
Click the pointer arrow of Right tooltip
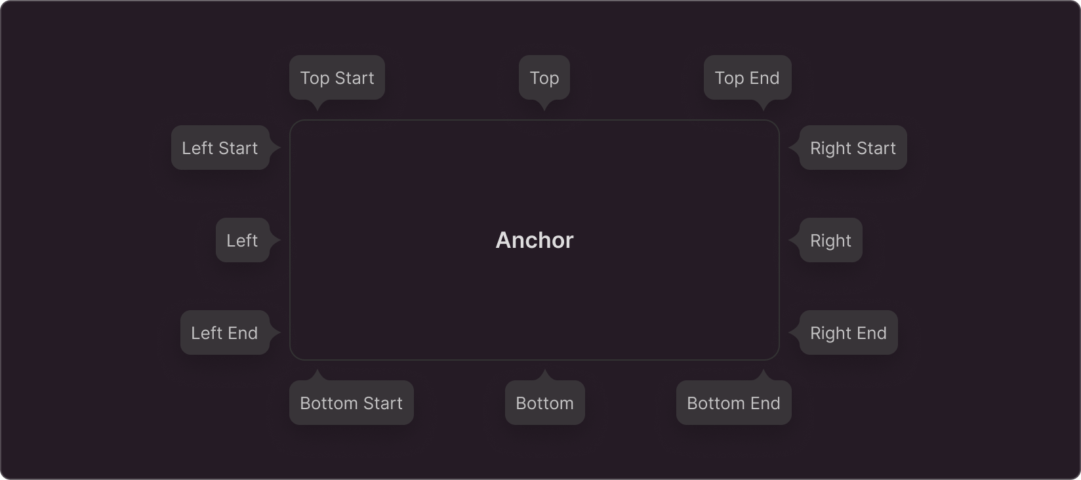794,241
